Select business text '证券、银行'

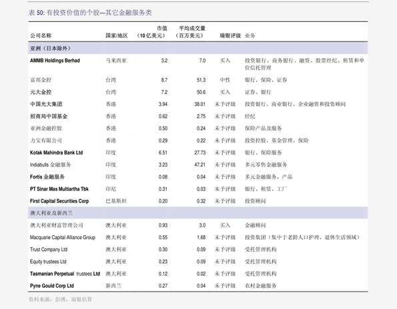tap(258, 92)
